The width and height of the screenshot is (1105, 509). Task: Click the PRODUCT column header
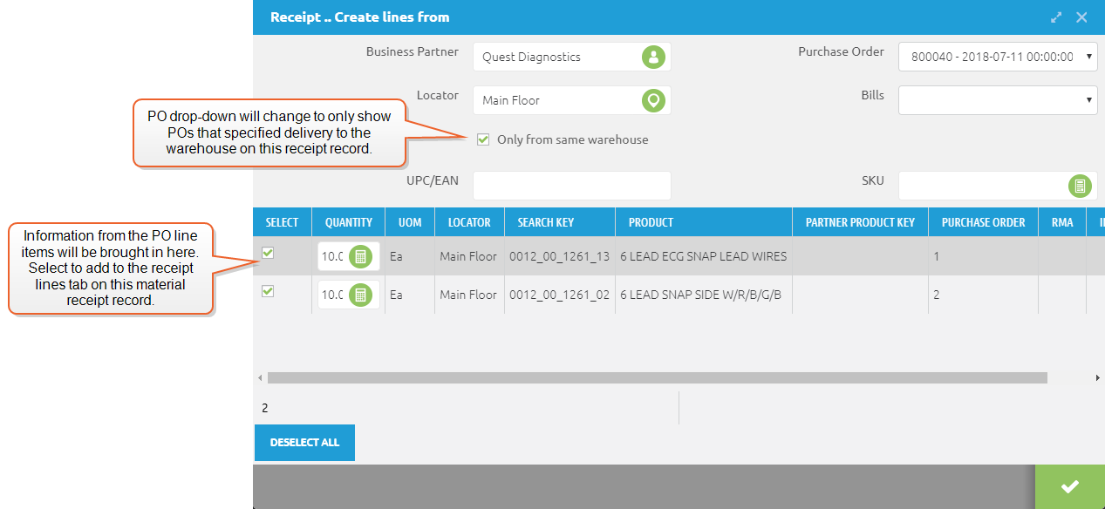(x=650, y=221)
